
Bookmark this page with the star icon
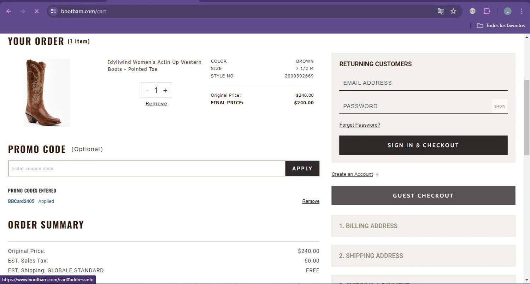(x=453, y=11)
